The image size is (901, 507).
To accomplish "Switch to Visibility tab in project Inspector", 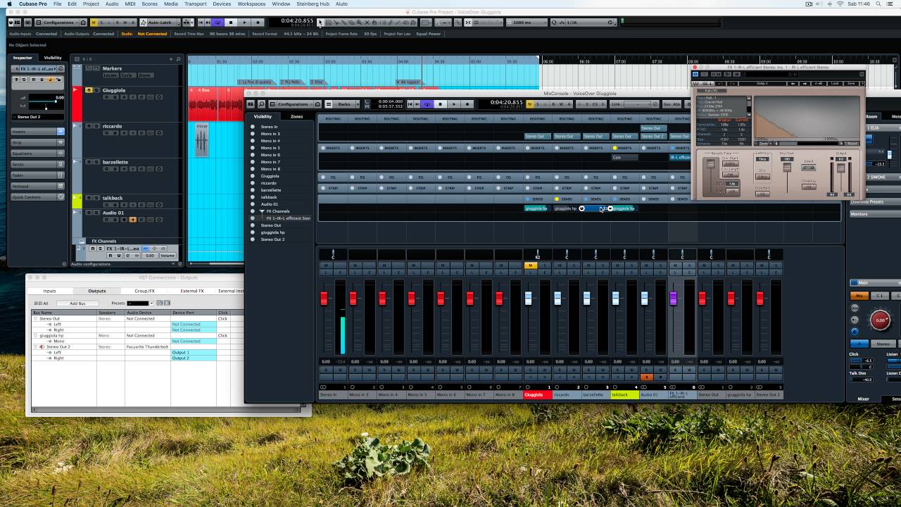I will tap(53, 58).
